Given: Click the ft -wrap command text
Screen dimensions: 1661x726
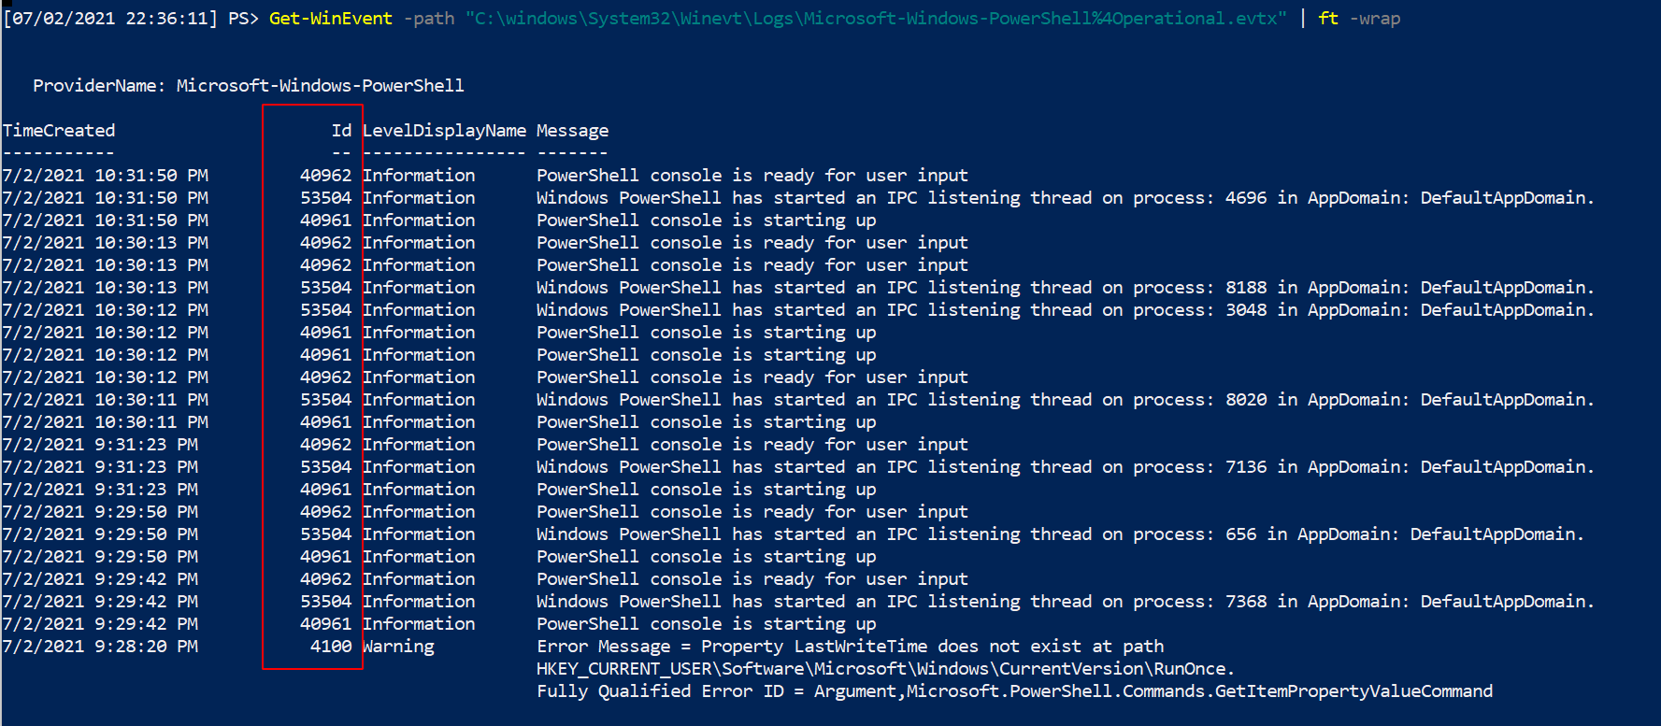Looking at the screenshot, I should (1359, 19).
